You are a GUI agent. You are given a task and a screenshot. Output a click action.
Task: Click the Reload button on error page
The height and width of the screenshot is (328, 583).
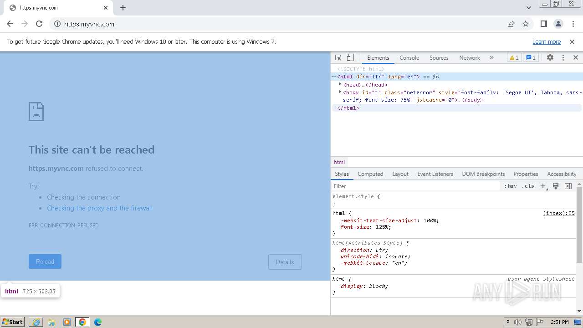pyautogui.click(x=45, y=261)
